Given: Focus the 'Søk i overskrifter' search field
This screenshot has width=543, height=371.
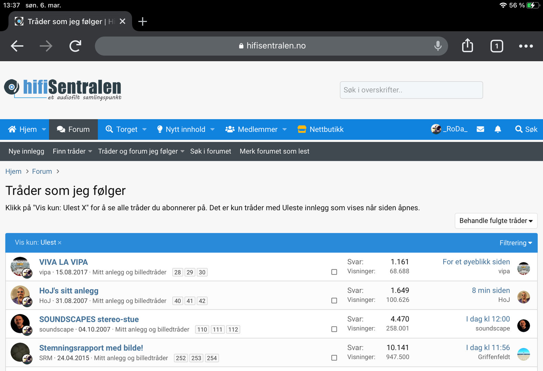Looking at the screenshot, I should [411, 90].
